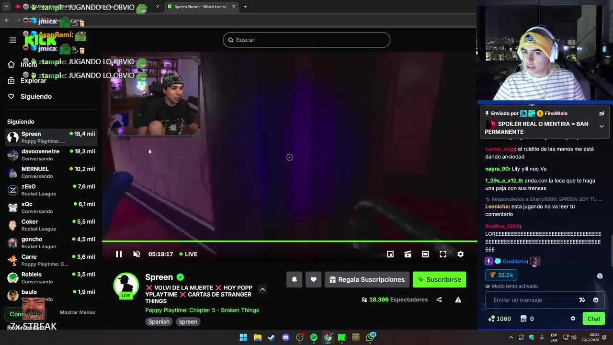
Task: Open channel points 1060 icon
Action: coord(499,319)
